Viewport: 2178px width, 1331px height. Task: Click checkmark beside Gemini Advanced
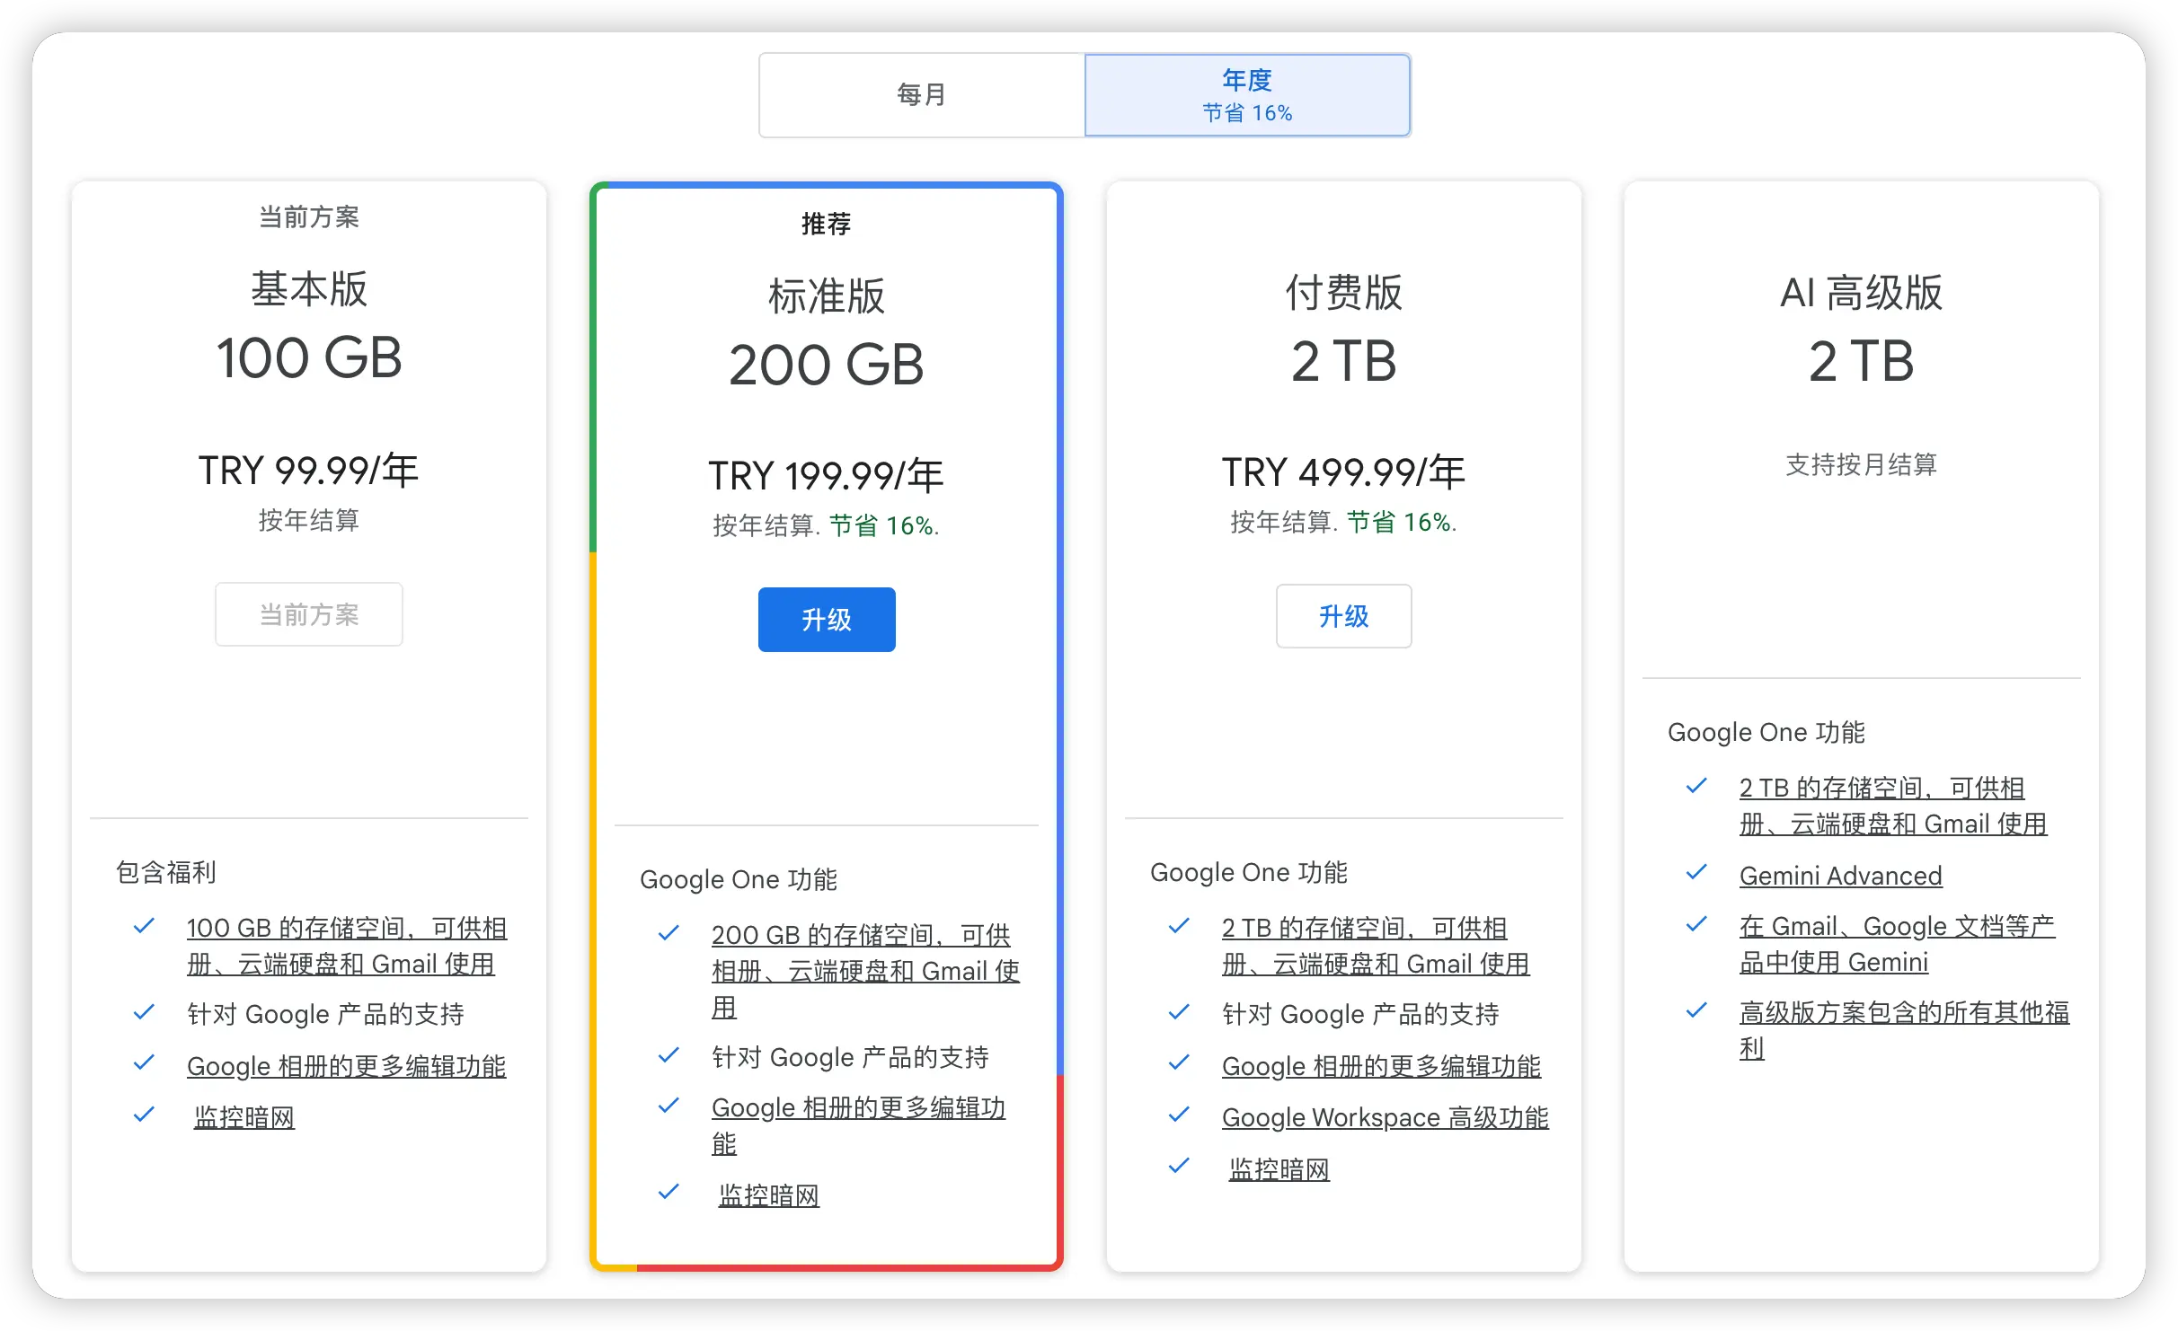click(1696, 872)
